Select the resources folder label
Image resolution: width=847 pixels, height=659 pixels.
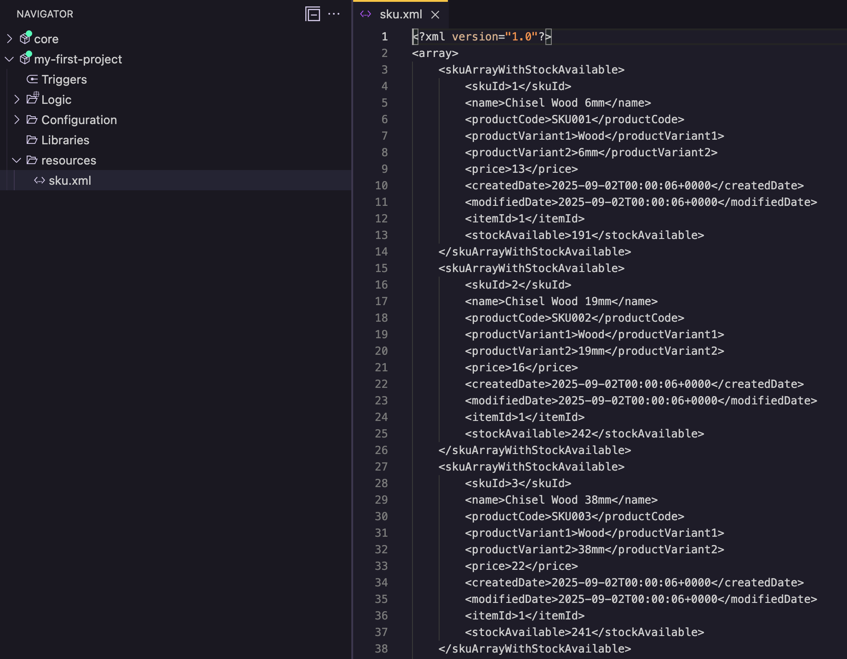click(x=69, y=160)
